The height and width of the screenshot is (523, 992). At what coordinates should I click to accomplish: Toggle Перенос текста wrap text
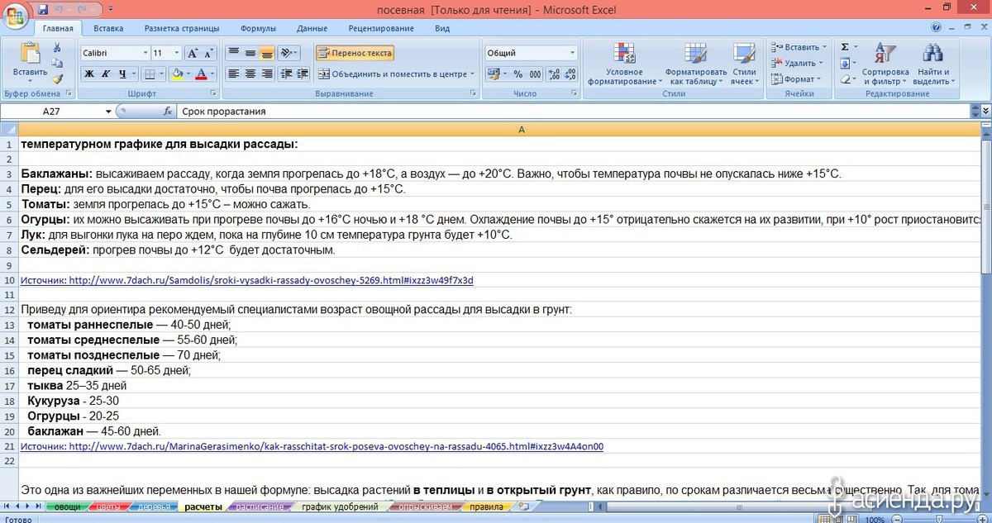click(355, 53)
